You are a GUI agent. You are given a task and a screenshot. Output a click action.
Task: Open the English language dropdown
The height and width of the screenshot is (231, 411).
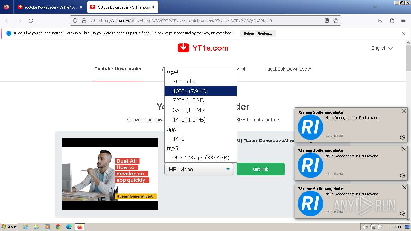382,48
